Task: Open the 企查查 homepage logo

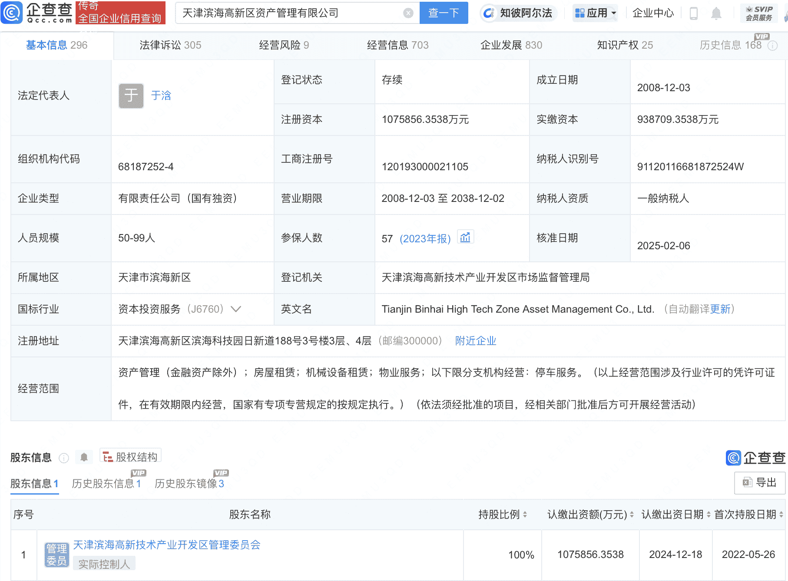Action: point(37,13)
